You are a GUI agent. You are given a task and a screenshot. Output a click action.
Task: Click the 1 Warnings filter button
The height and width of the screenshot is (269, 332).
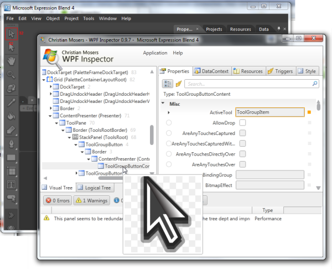point(92,200)
